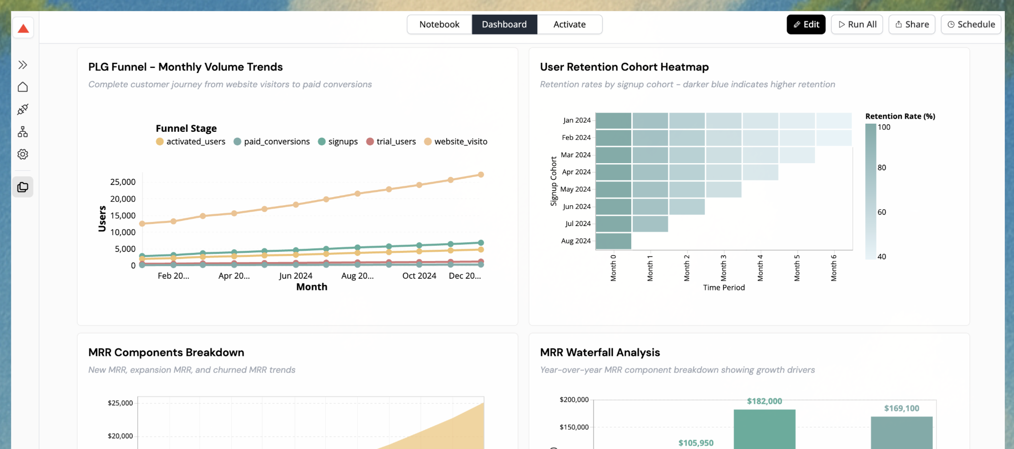Screen dimensions: 1014x449
Task: Click the first website_visitors data point
Action: point(142,223)
